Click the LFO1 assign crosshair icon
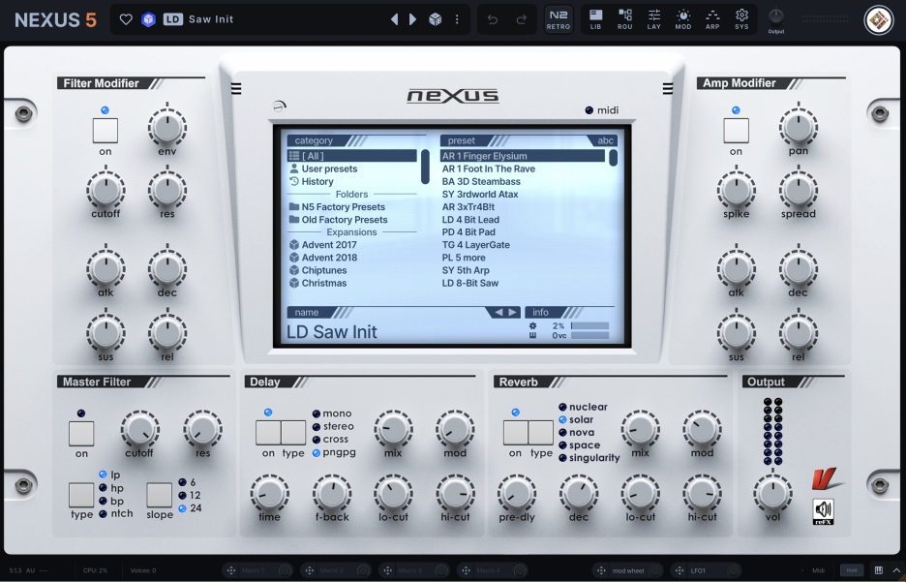Viewport: 906px width, 582px height. pos(679,570)
